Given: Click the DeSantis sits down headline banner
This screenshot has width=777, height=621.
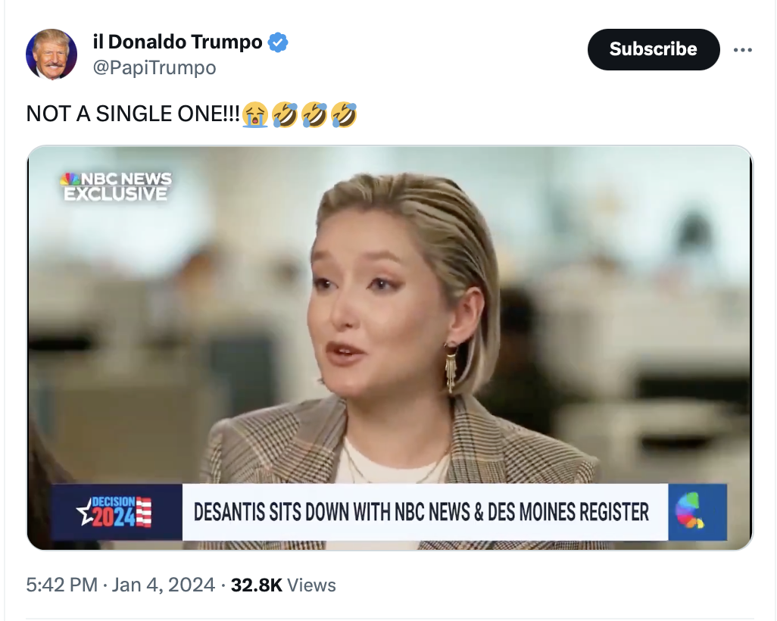Looking at the screenshot, I should coord(421,512).
